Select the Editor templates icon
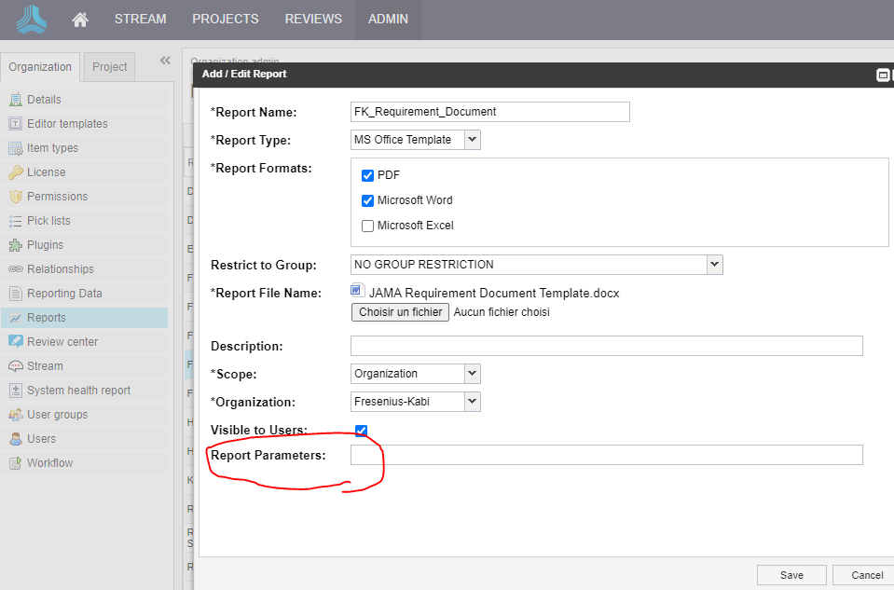 tap(16, 124)
